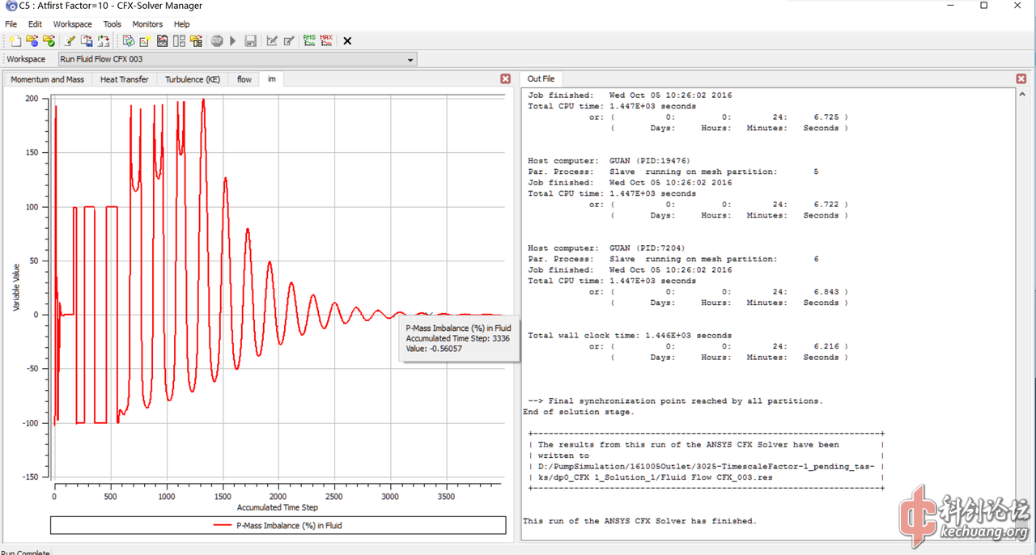Screen dimensions: 1036x555
Task: Click the 'Total wall clock time' line
Action: pyautogui.click(x=630, y=335)
